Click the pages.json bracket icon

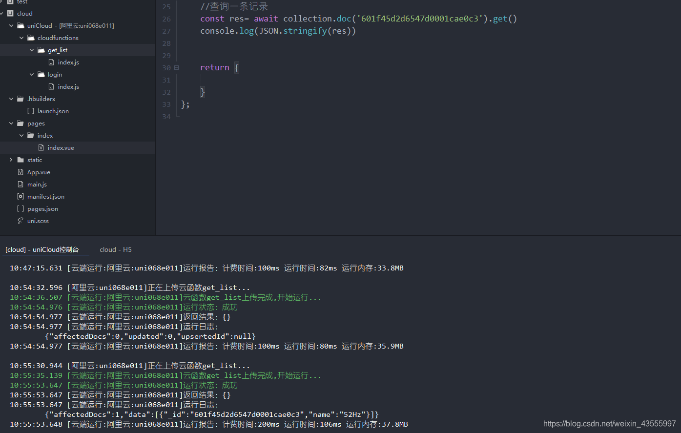click(x=21, y=209)
